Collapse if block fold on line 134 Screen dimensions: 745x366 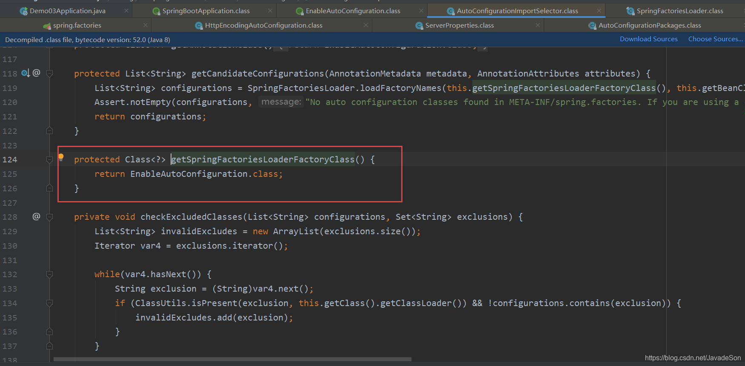tap(49, 303)
